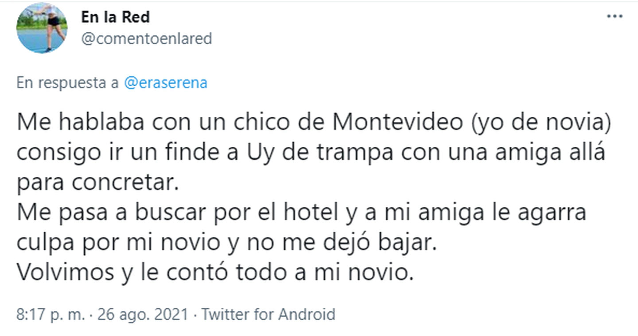Click the line starting "Volvimos y le contó"
638x336 pixels.
pyautogui.click(x=215, y=273)
